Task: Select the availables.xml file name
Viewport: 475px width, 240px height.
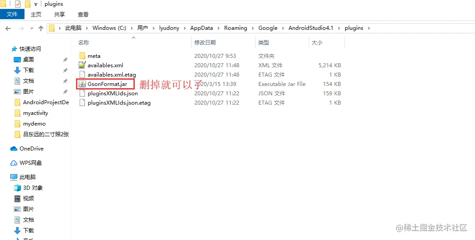Action: tap(105, 65)
